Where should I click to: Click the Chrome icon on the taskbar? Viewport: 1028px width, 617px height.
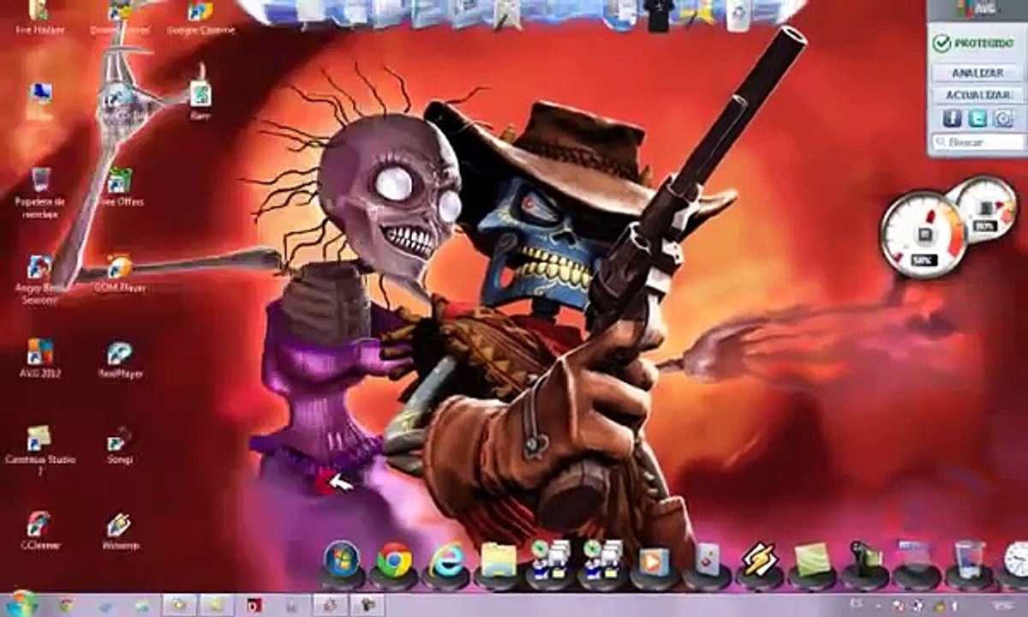66,605
